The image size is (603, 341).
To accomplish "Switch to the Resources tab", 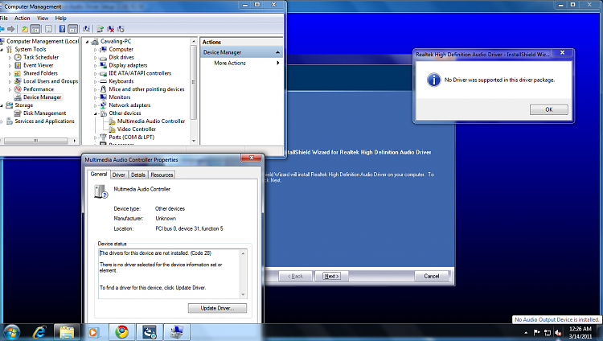I will [162, 175].
